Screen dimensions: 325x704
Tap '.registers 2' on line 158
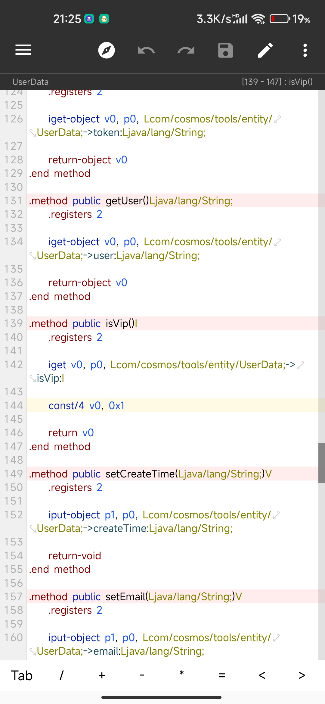click(x=75, y=610)
